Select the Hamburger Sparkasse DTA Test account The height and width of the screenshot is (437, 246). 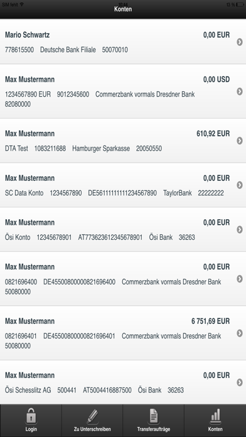123,141
